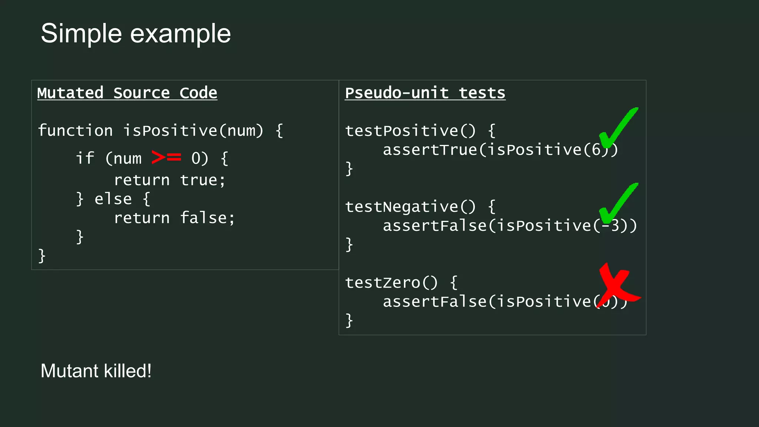Click the 'testNegative() {' test name
The image size is (759, 427).
420,206
